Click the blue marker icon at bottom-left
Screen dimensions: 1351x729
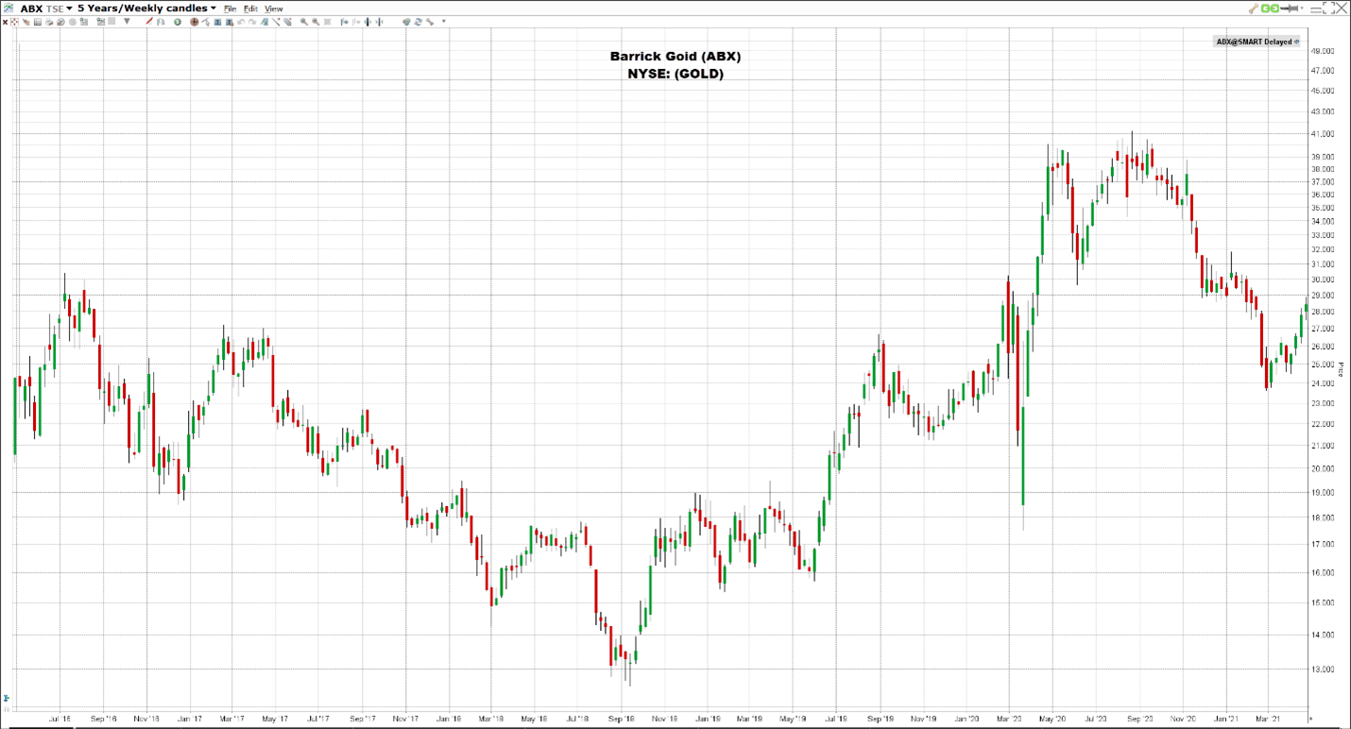6,700
